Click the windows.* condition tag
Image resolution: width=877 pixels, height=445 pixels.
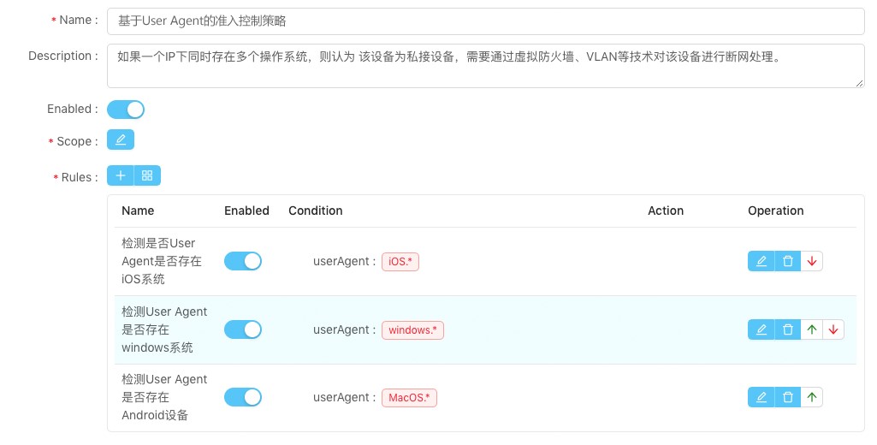pos(412,329)
